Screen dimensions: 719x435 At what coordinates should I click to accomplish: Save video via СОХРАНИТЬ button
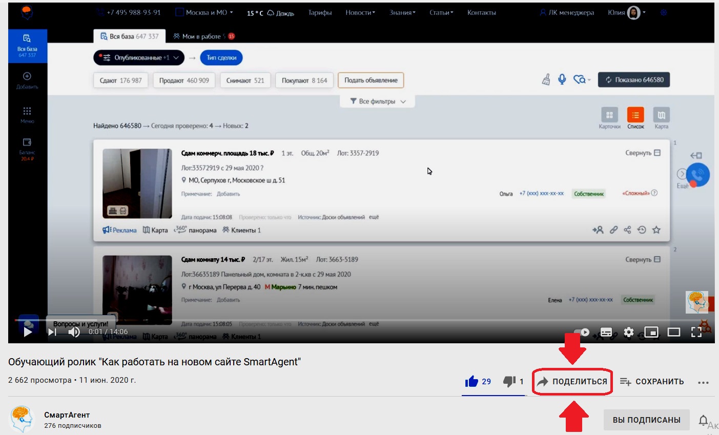(x=652, y=381)
